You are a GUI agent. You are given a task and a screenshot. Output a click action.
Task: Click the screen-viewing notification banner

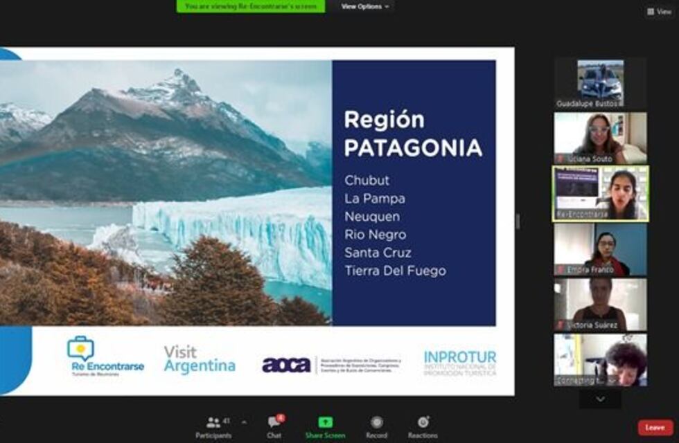(250, 6)
